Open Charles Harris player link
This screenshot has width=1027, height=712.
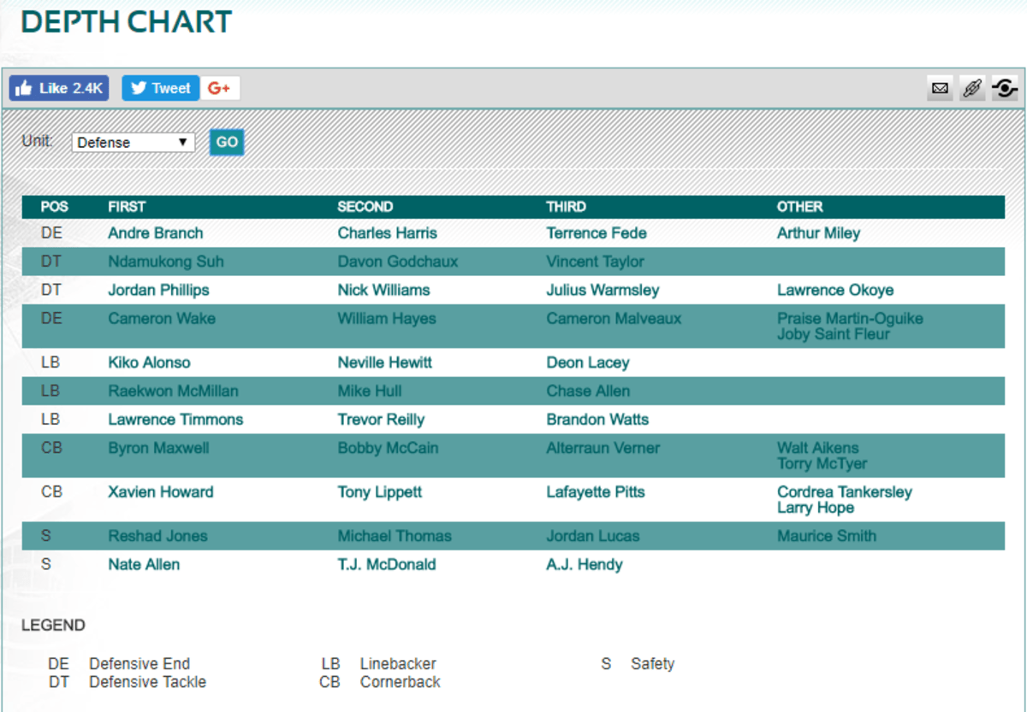[387, 233]
